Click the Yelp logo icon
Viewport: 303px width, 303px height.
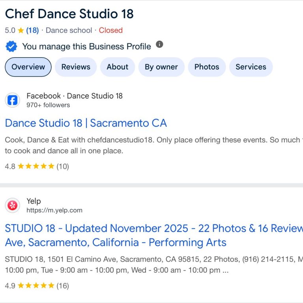(12, 206)
